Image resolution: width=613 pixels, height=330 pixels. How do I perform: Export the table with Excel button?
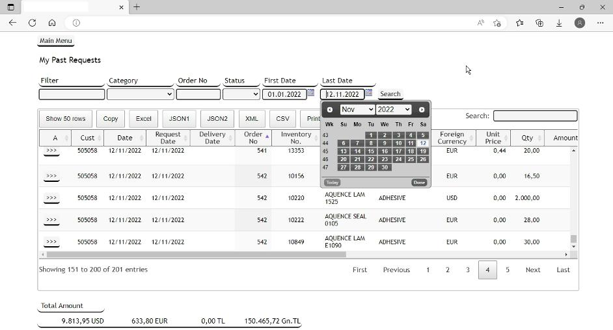click(143, 119)
